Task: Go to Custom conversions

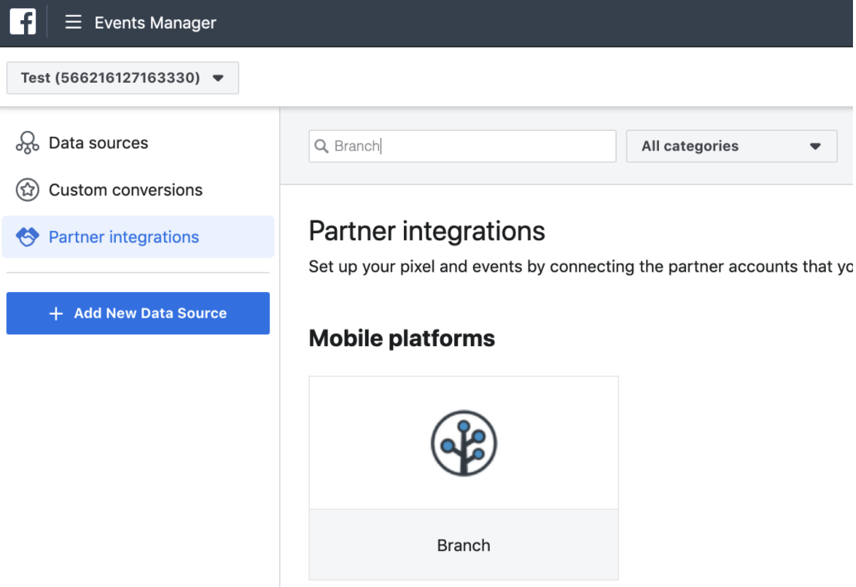Action: pyautogui.click(x=126, y=190)
